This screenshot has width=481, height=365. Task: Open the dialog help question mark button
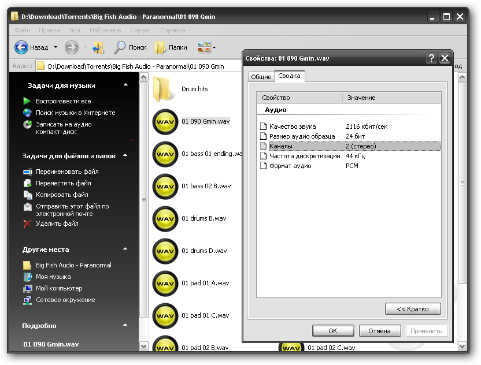431,58
